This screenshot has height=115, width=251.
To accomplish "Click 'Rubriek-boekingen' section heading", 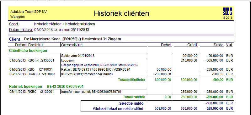I will point(26,87).
